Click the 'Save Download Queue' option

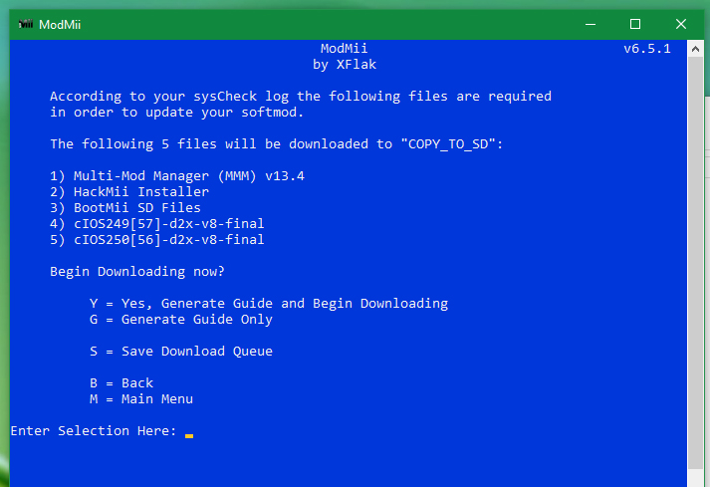tap(180, 352)
